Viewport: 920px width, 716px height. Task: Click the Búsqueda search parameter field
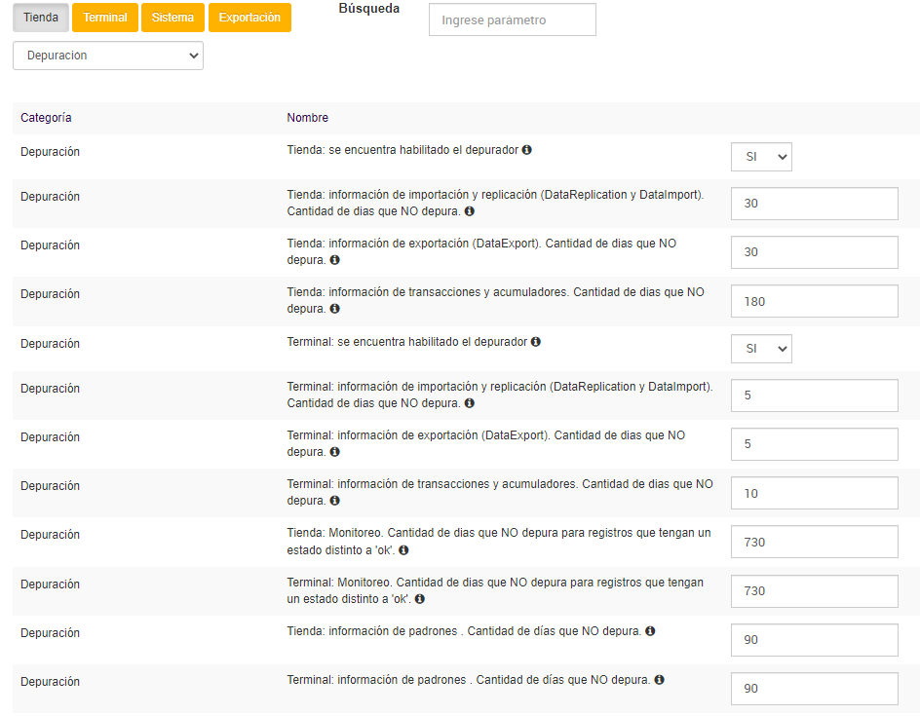click(512, 19)
